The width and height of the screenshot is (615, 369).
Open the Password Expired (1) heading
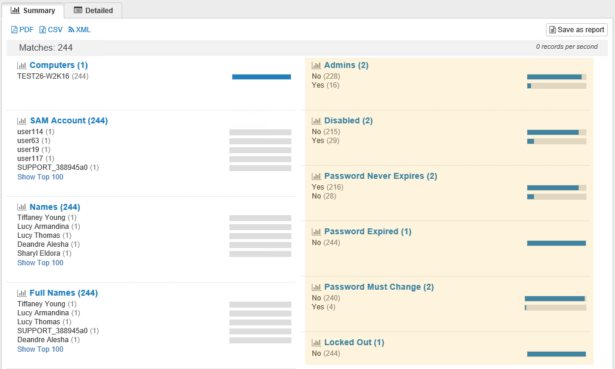click(x=368, y=232)
